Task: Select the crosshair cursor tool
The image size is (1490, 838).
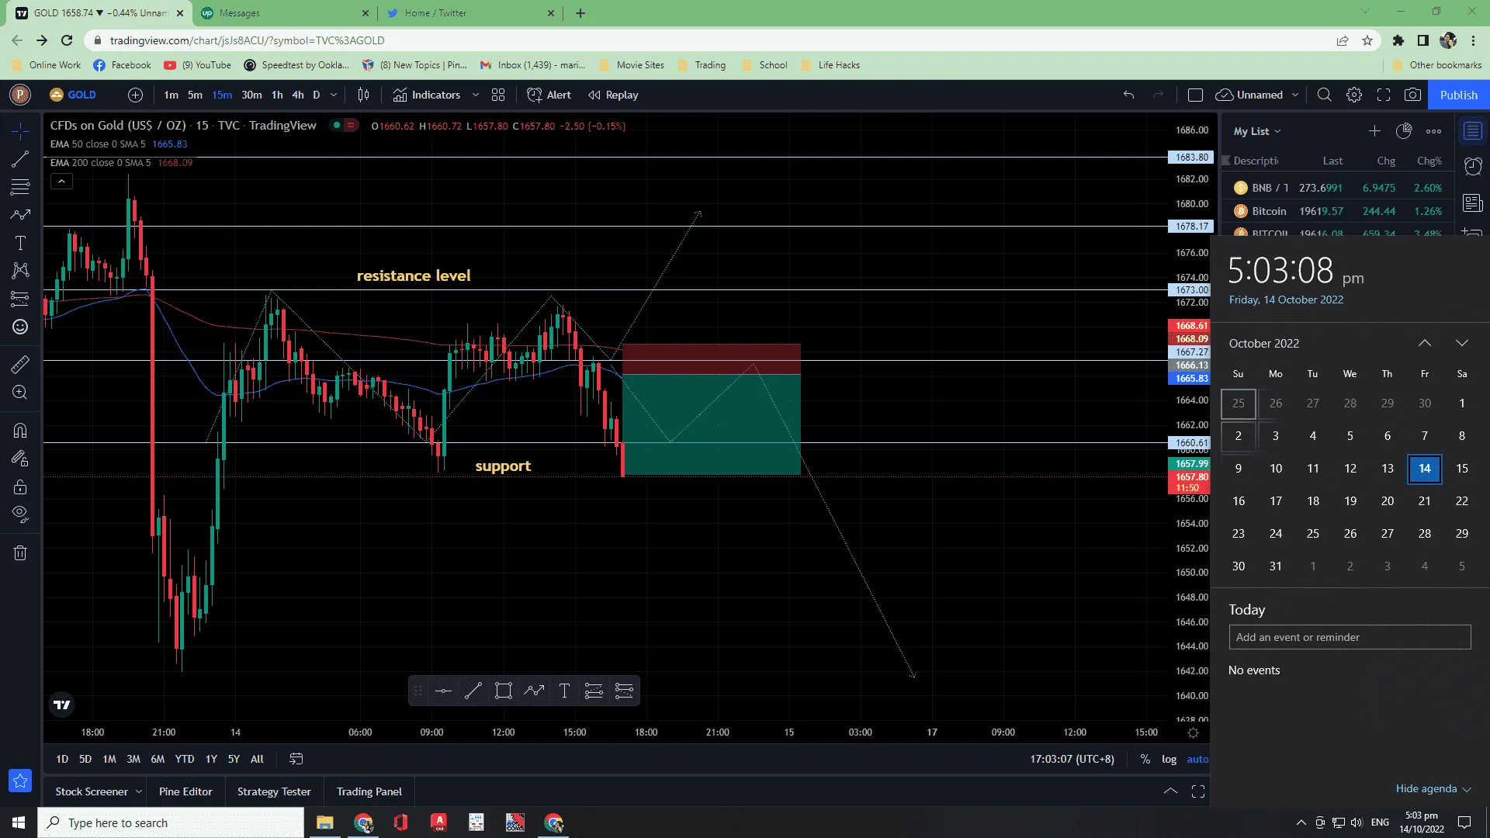Action: tap(20, 131)
